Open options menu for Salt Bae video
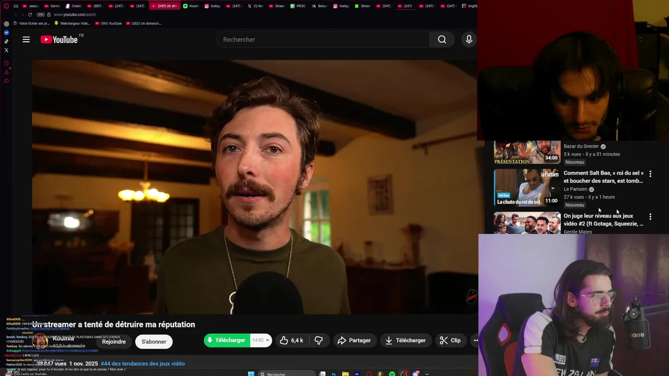Image resolution: width=669 pixels, height=376 pixels. [x=650, y=174]
